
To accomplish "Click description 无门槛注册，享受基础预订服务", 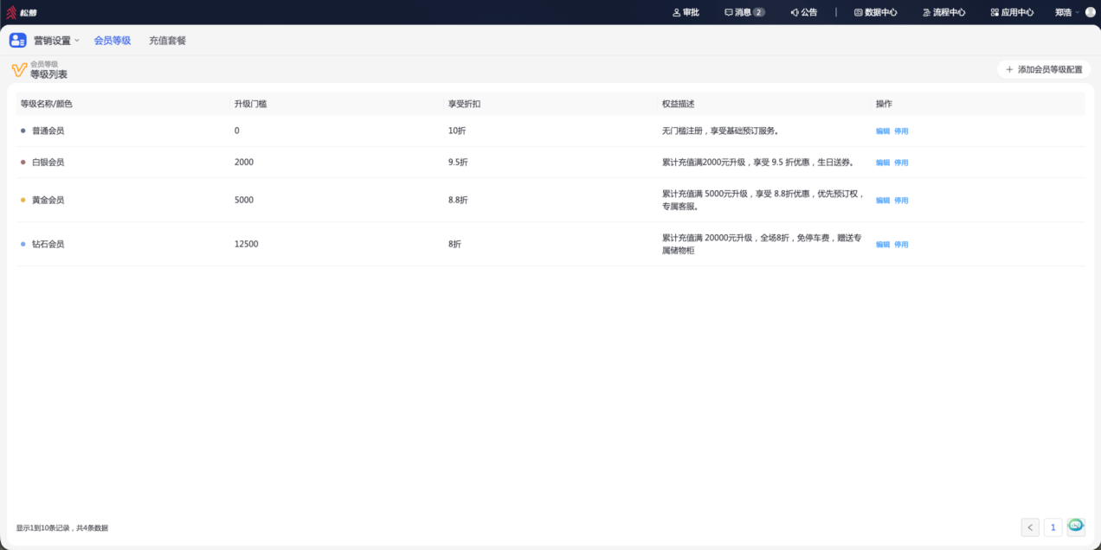I will tap(720, 131).
